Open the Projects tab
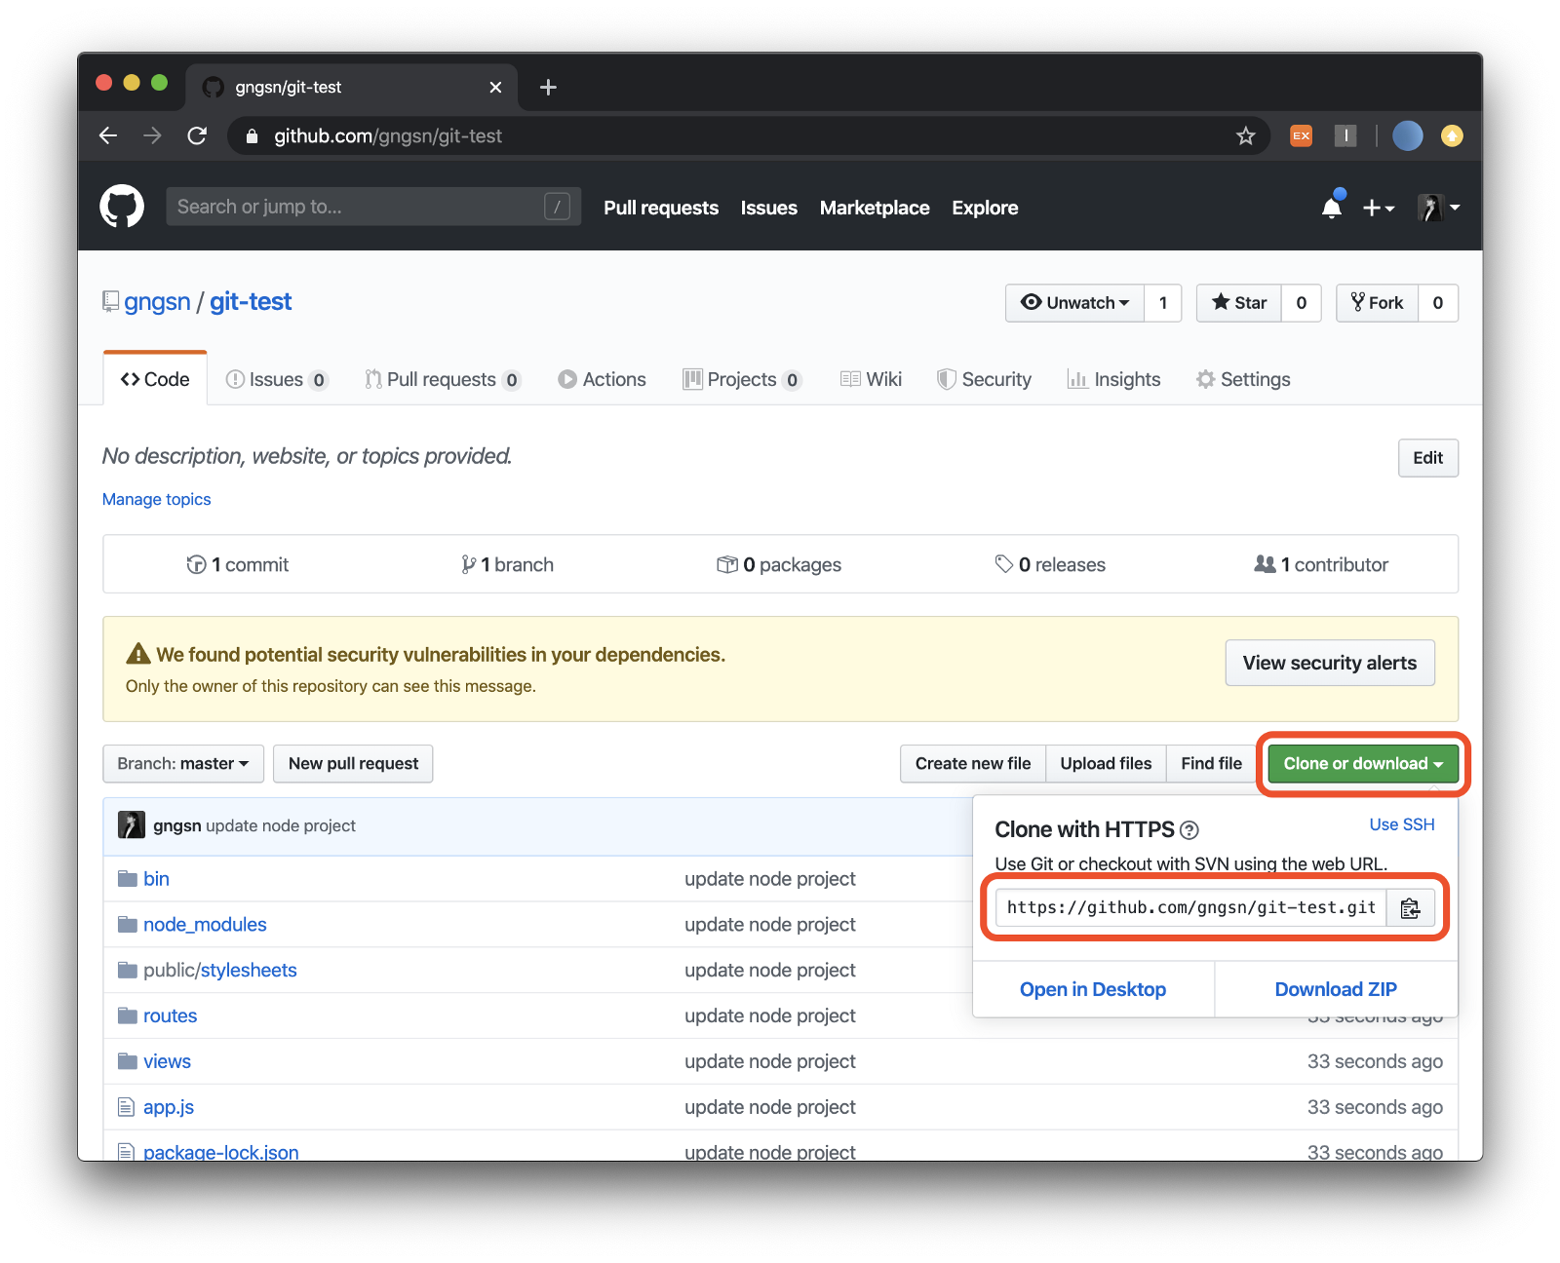This screenshot has width=1560, height=1263. (742, 379)
